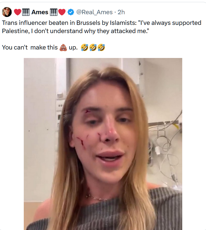Click the last laughing emoji
206x230 pixels.
click(x=101, y=48)
